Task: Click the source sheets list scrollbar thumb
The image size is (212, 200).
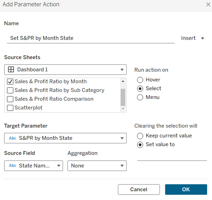Action: (123, 97)
